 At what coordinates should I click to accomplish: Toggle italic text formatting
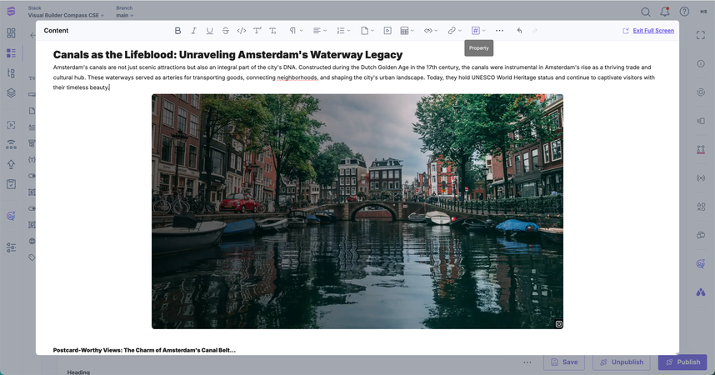pos(193,31)
